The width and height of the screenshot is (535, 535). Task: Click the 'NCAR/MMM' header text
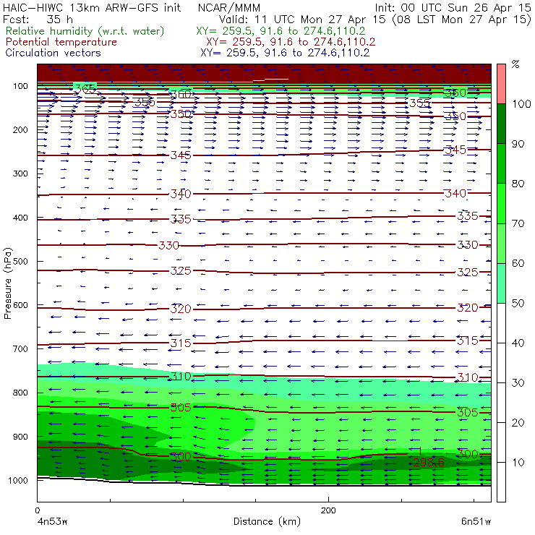[229, 8]
